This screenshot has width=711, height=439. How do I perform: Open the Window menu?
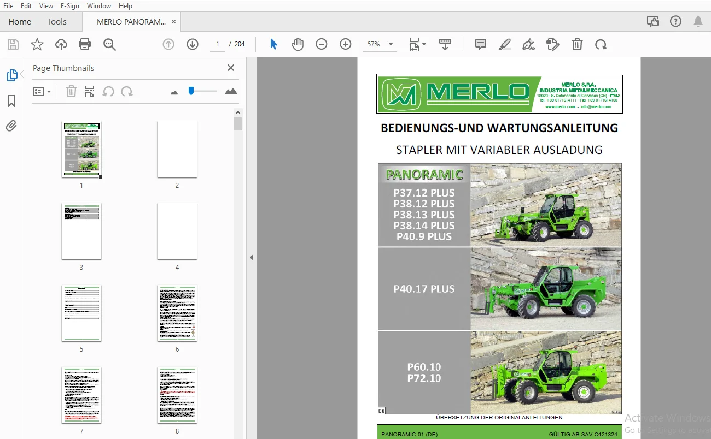click(x=99, y=6)
